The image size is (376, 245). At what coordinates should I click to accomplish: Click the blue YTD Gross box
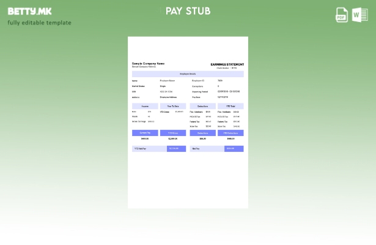pos(173,133)
